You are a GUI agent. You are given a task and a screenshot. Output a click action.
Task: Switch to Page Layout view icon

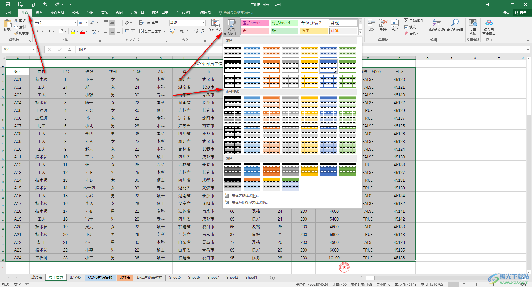[x=464, y=284]
